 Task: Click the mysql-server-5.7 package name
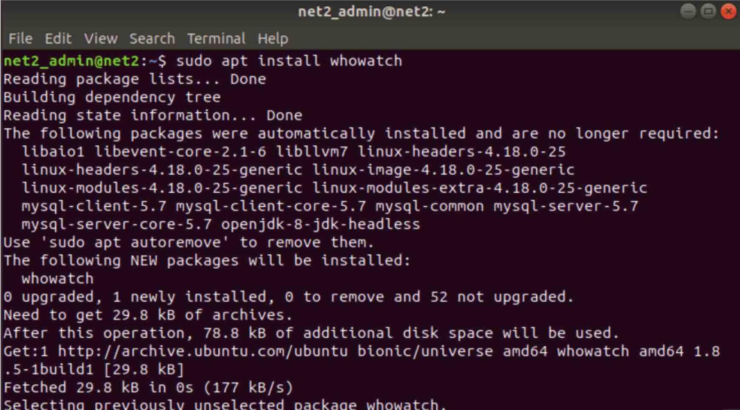[x=566, y=206]
